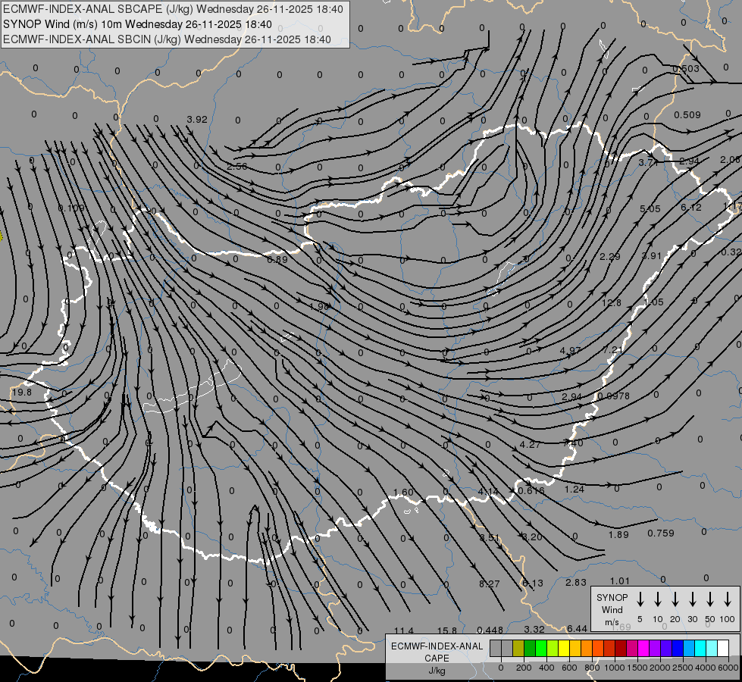This screenshot has width=742, height=682.
Task: Pick the bright green swatch left of 400
Action: tap(541, 649)
